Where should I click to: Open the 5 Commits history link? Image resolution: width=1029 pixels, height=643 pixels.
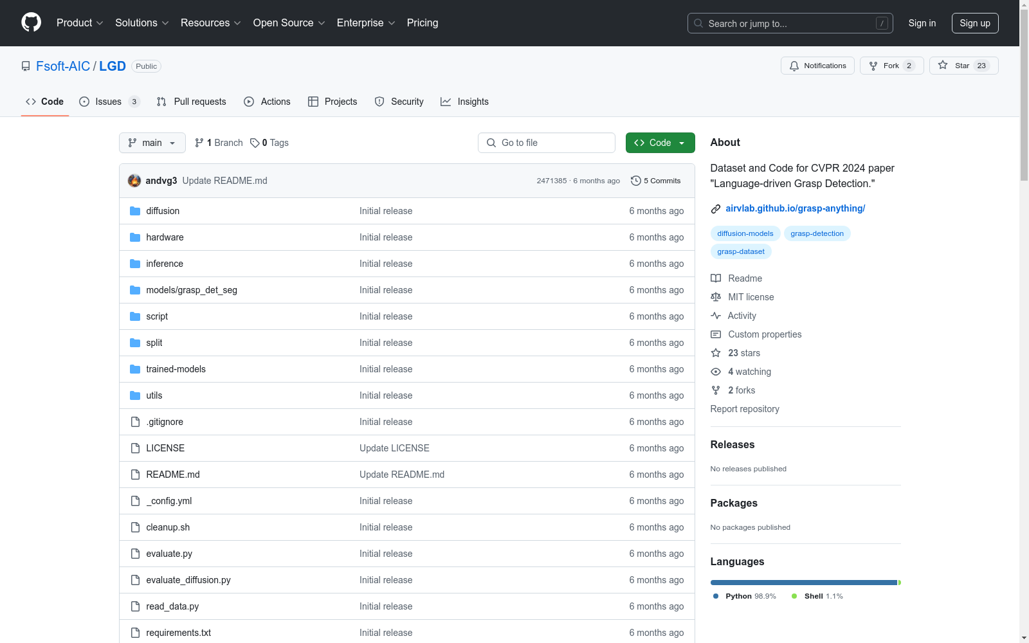(656, 181)
